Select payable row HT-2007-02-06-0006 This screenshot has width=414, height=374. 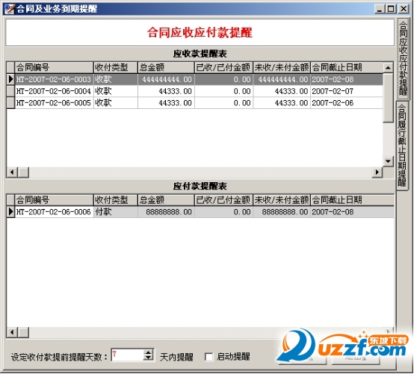(200, 212)
